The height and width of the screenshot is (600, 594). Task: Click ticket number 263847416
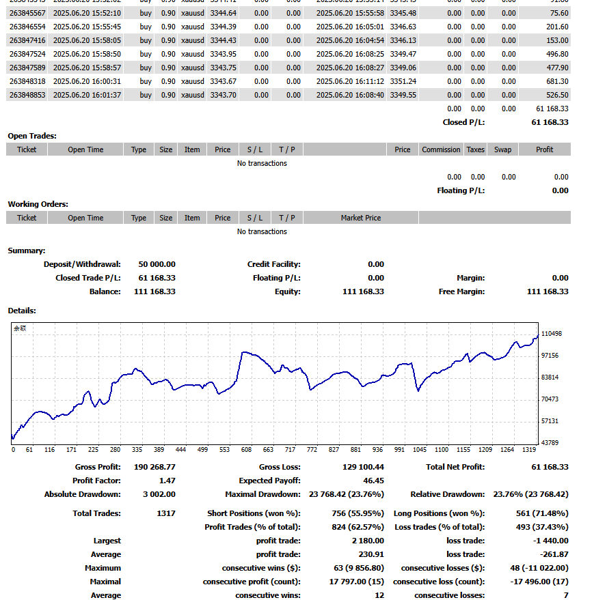click(x=27, y=40)
